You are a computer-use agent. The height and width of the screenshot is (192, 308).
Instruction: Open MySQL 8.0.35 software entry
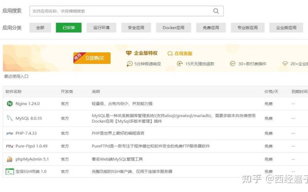(x=28, y=118)
